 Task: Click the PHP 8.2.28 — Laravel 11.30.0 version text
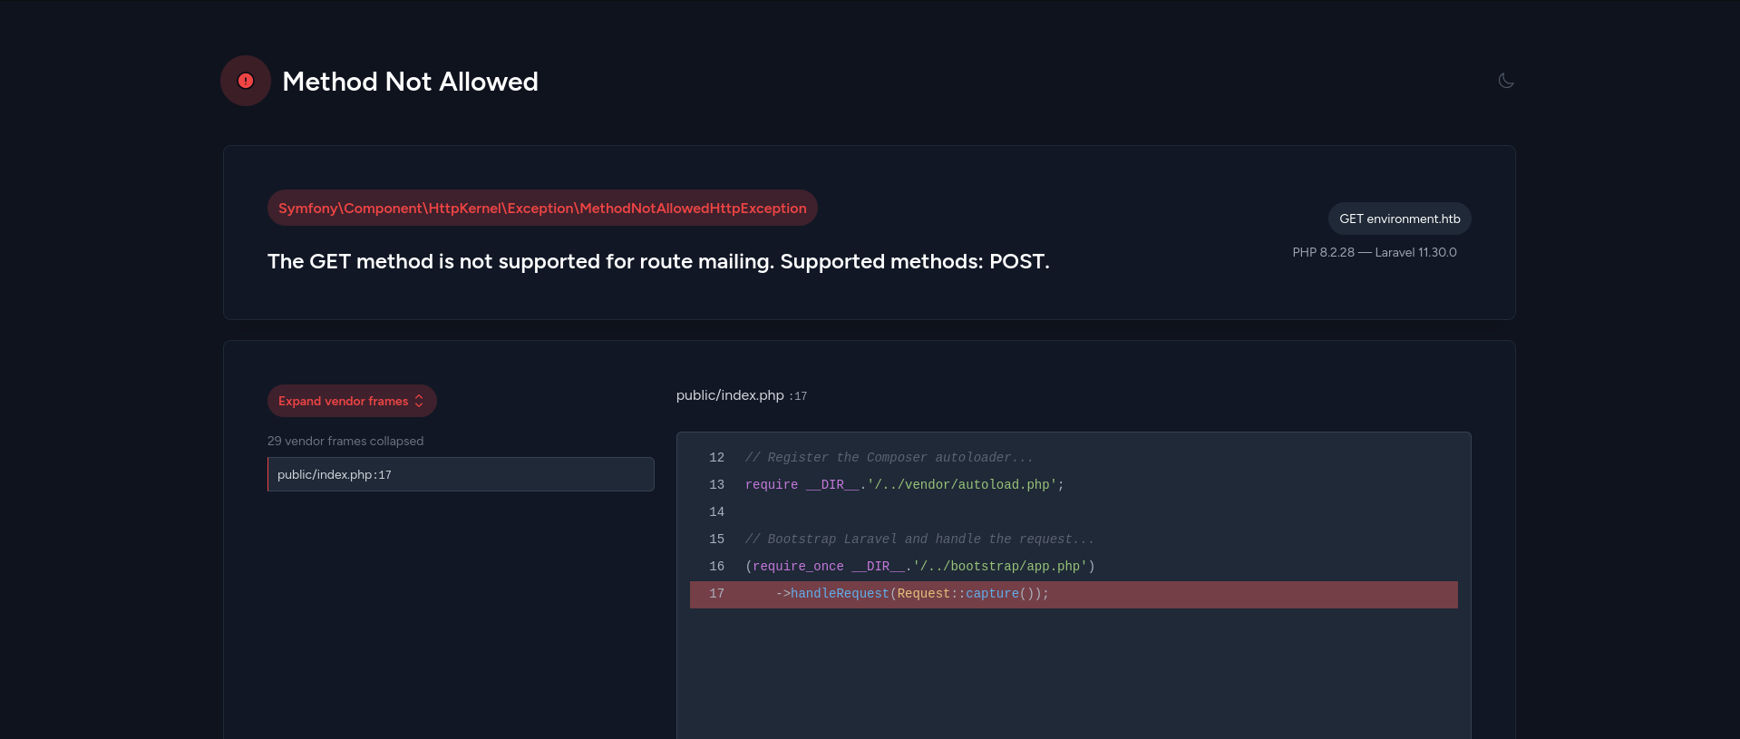click(x=1374, y=252)
